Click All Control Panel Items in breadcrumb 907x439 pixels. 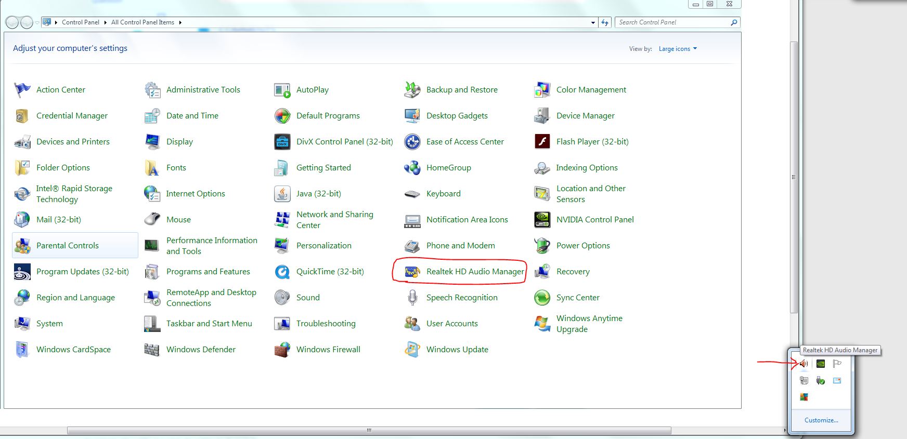[142, 22]
